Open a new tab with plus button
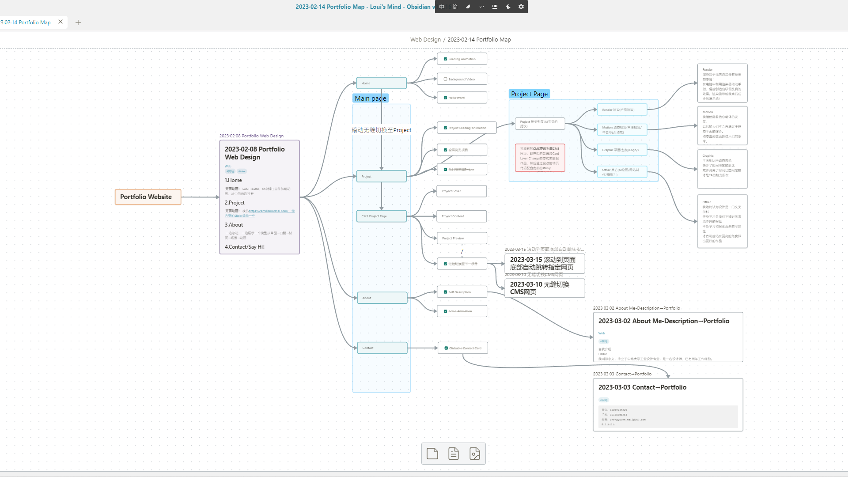This screenshot has height=477, width=848. pyautogui.click(x=78, y=23)
